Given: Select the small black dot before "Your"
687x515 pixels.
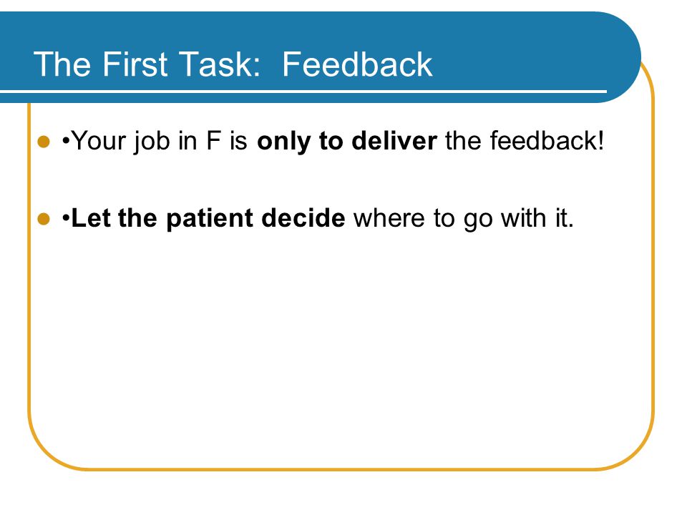Looking at the screenshot, I should [66, 141].
